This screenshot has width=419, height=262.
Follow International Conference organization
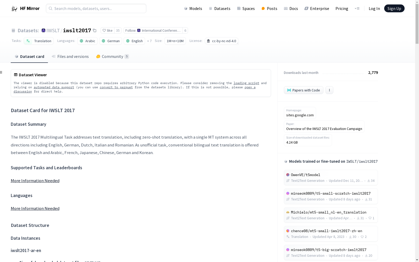pos(153,30)
